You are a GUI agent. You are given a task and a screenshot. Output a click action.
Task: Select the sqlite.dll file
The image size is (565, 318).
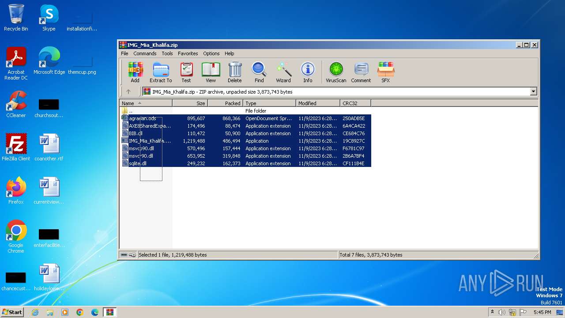tap(245, 163)
